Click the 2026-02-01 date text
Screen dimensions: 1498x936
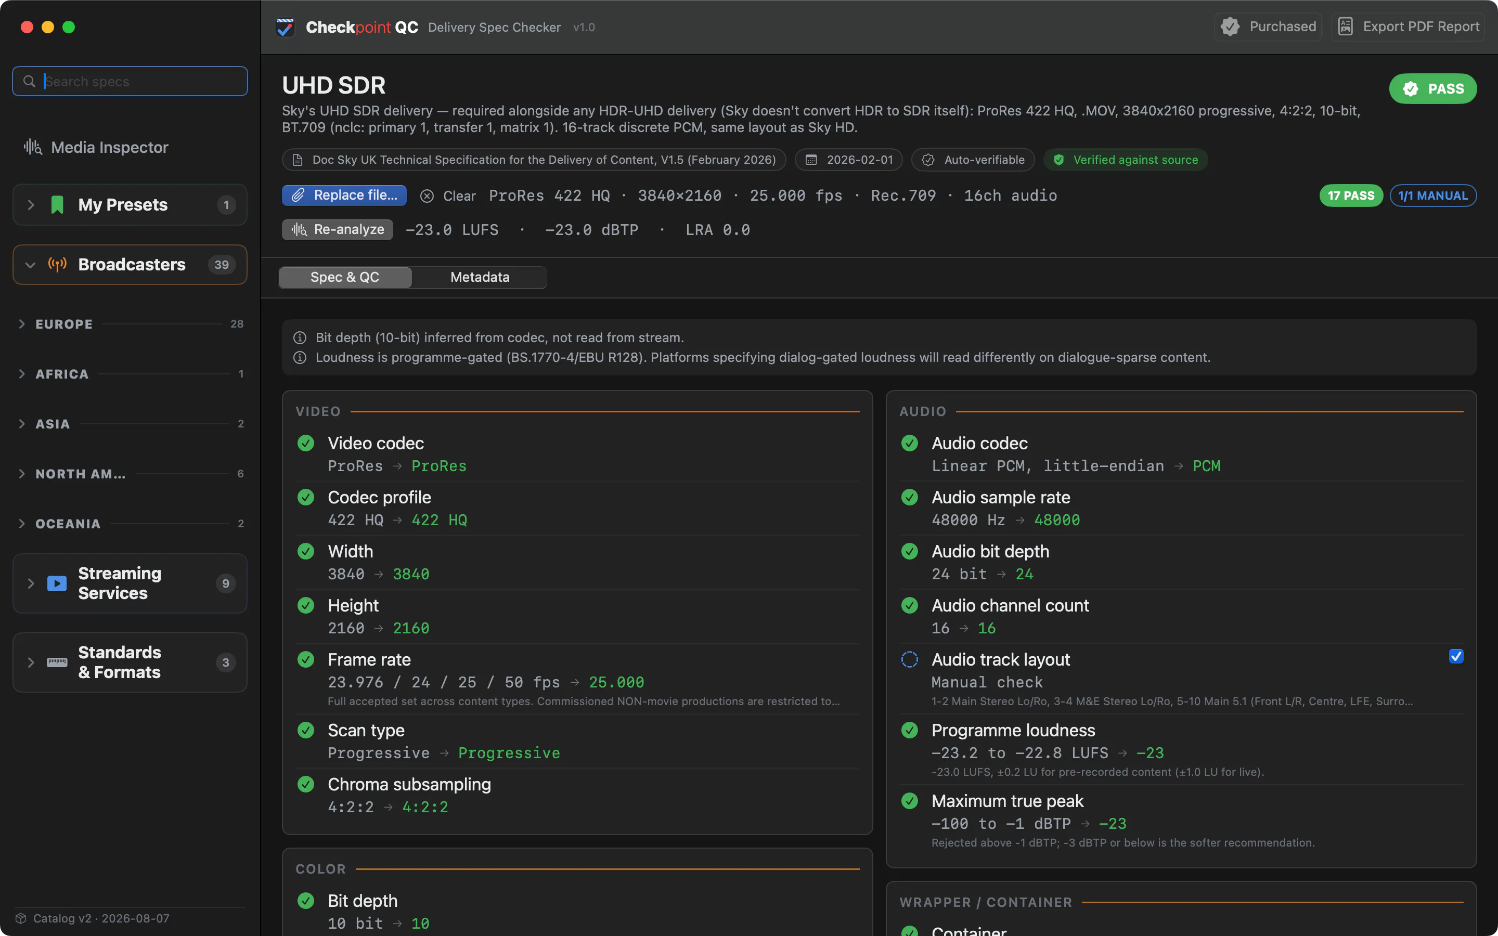pyautogui.click(x=860, y=160)
